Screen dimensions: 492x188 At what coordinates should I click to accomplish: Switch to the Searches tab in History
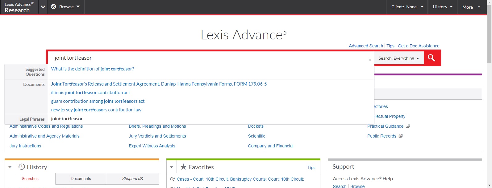click(30, 178)
